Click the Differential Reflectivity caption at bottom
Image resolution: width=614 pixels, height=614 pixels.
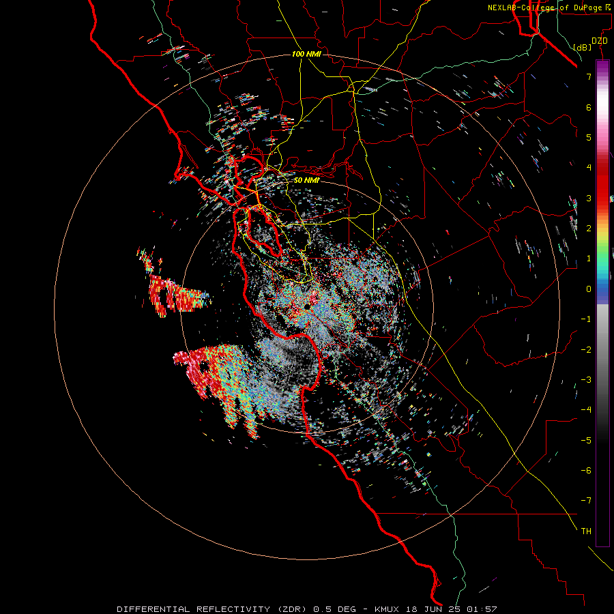pos(307,609)
